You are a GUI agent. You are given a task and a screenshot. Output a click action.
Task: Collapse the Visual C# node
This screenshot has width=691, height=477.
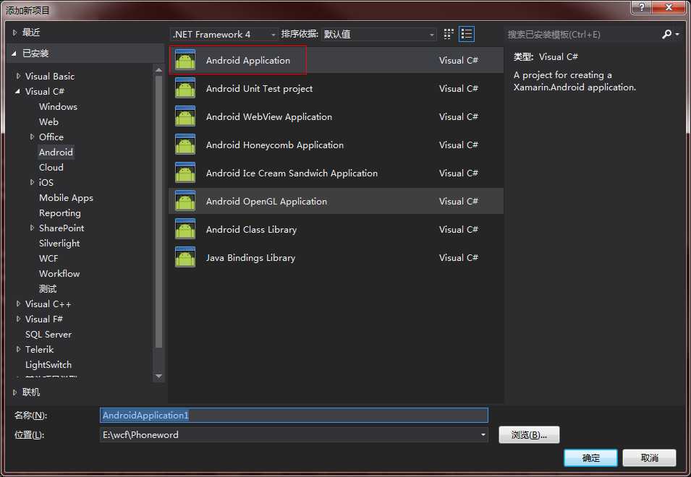pos(17,92)
